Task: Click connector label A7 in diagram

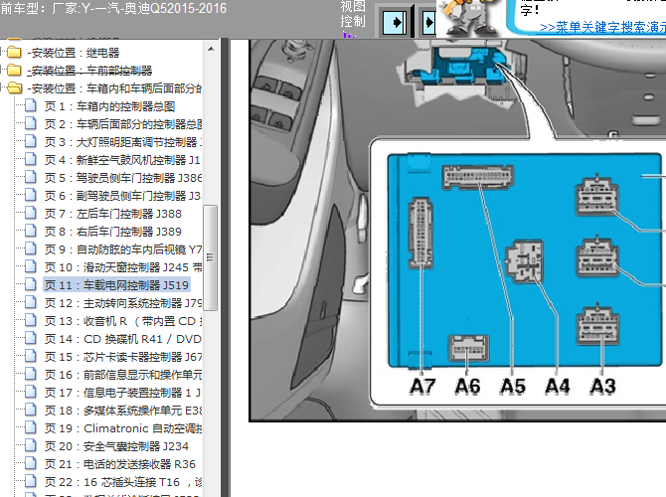Action: click(422, 386)
